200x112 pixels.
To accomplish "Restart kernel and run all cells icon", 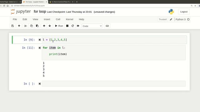I will [x=78, y=26].
